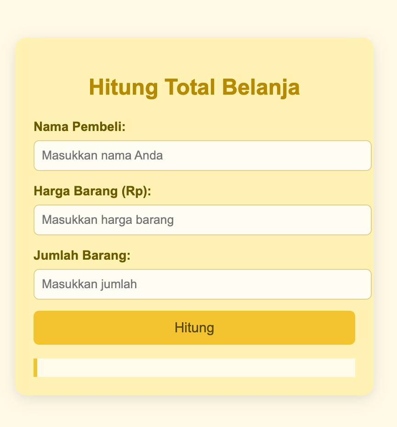This screenshot has height=427, width=397.
Task: Click the "Hitung Total Belanja" heading
Action: tap(194, 87)
